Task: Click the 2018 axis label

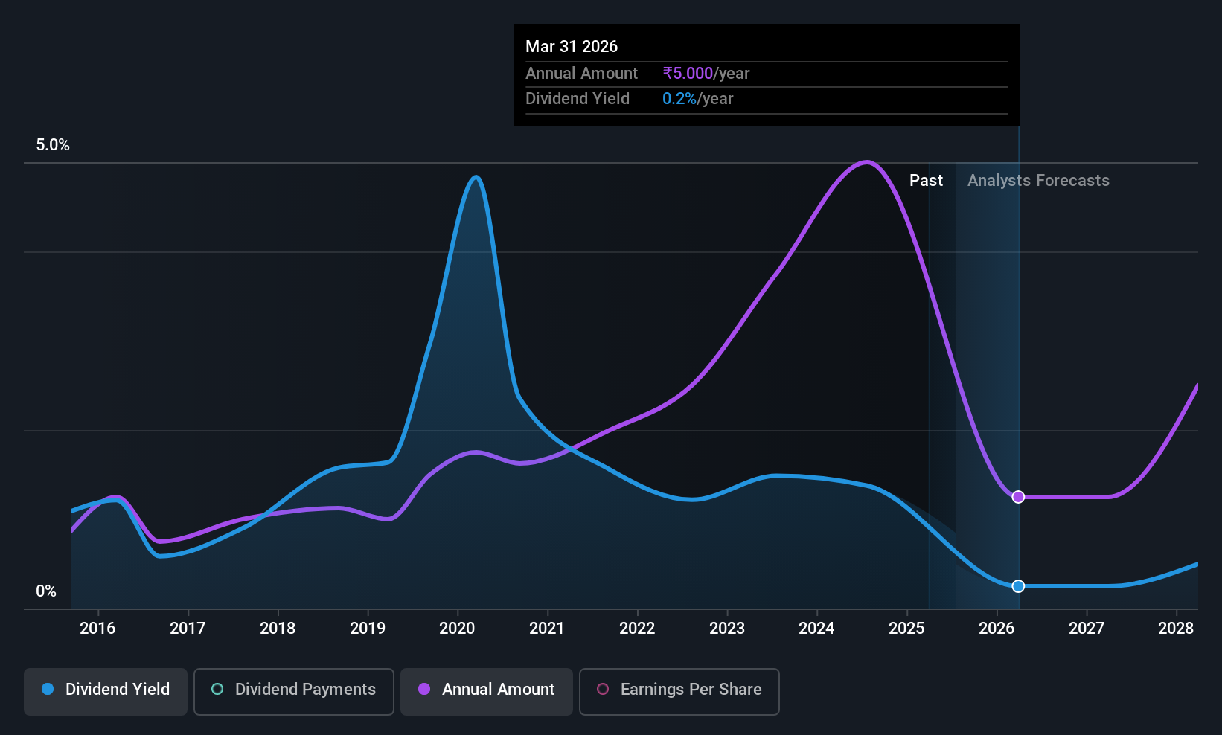Action: [278, 629]
